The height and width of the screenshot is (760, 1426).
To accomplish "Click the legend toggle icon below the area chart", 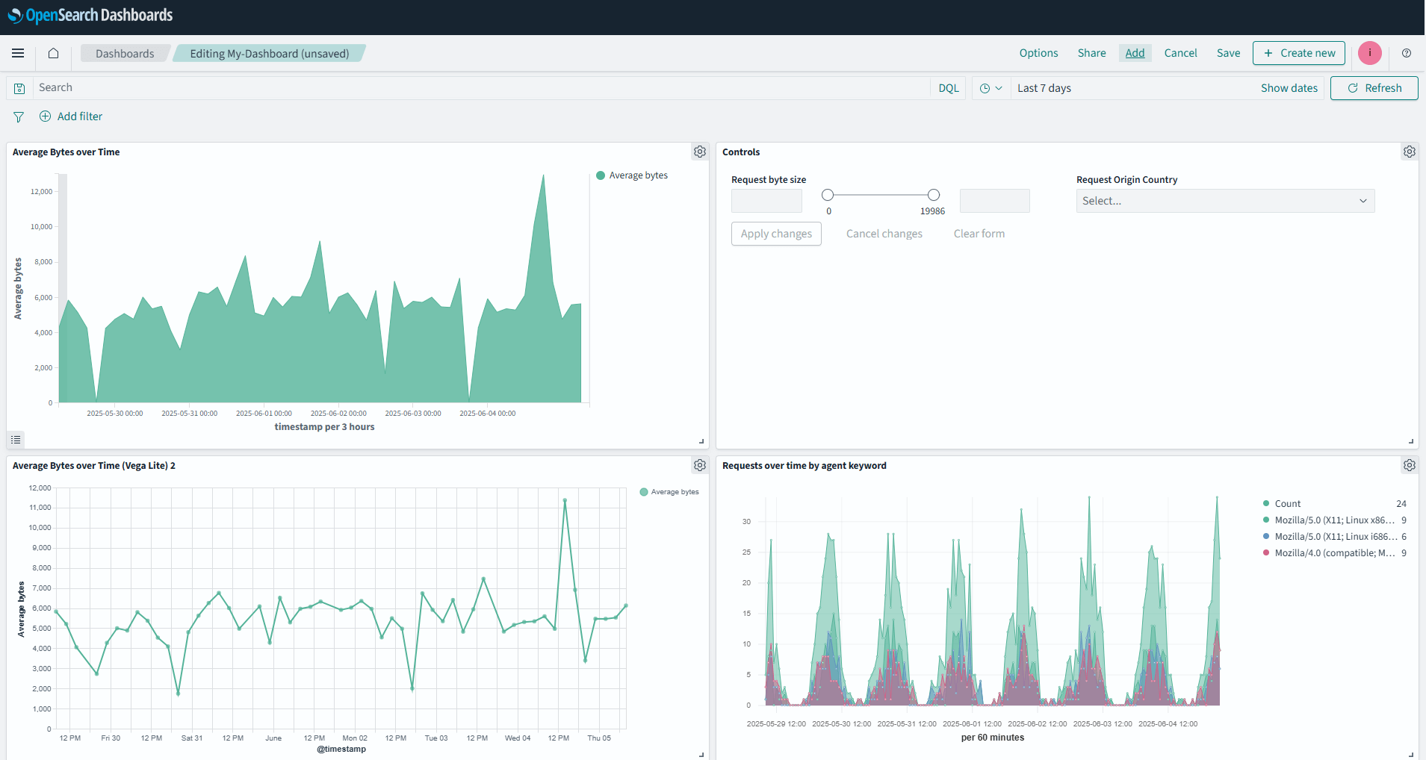I will 16,440.
